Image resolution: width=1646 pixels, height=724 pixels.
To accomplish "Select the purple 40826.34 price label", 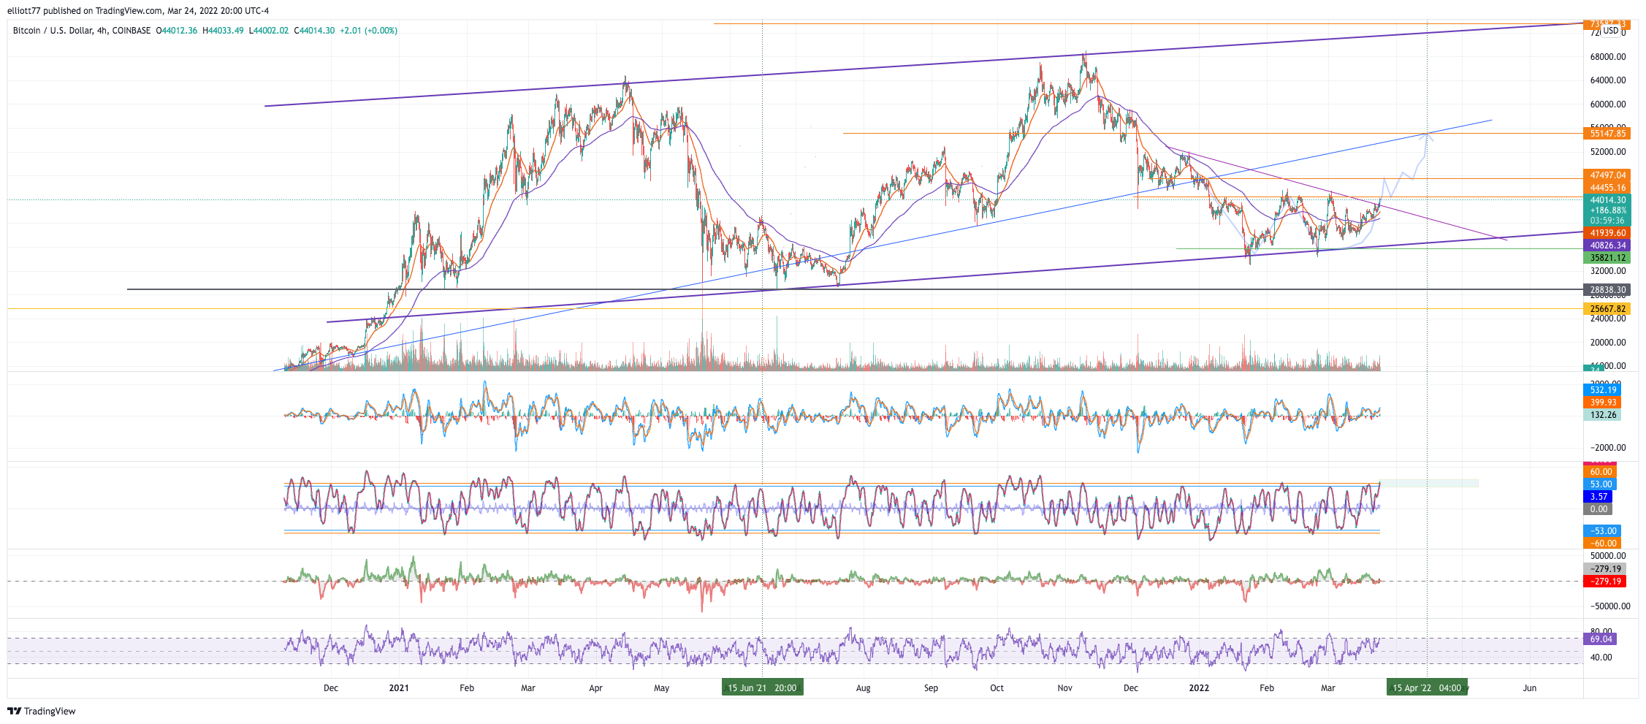I will 1607,245.
